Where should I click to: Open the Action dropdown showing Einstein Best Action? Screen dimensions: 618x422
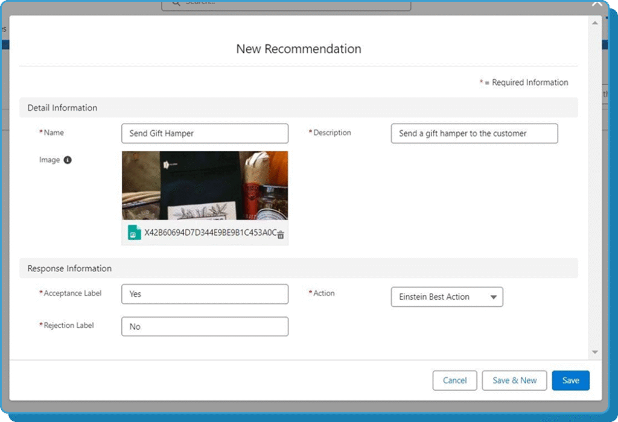(x=447, y=297)
